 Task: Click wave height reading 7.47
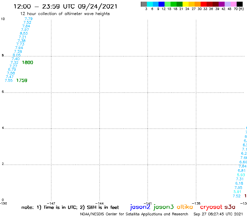click(x=10, y=77)
